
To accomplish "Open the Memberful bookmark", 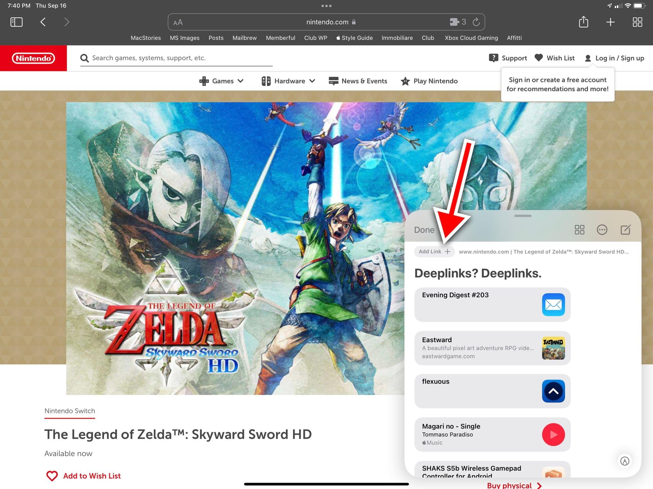I will [281, 38].
